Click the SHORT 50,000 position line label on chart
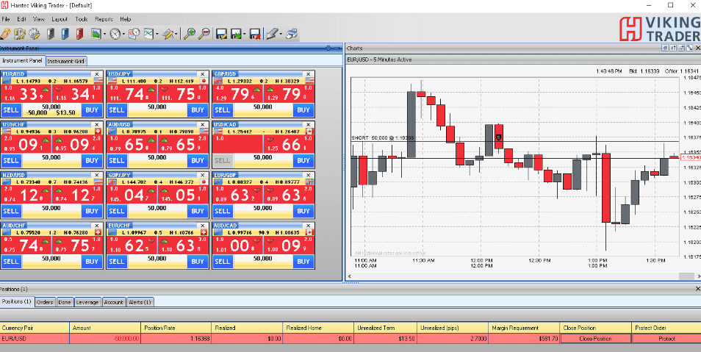Screen dimensions: 701x352 click(383, 137)
